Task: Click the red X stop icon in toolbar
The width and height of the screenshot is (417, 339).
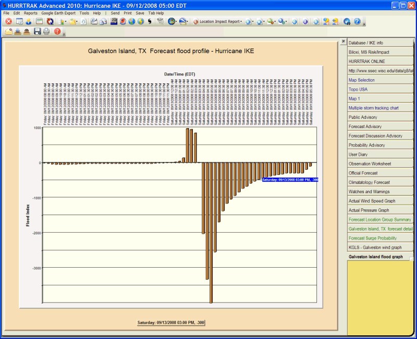Action: click(9, 22)
